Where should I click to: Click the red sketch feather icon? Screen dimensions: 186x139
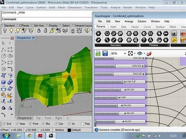(149, 54)
